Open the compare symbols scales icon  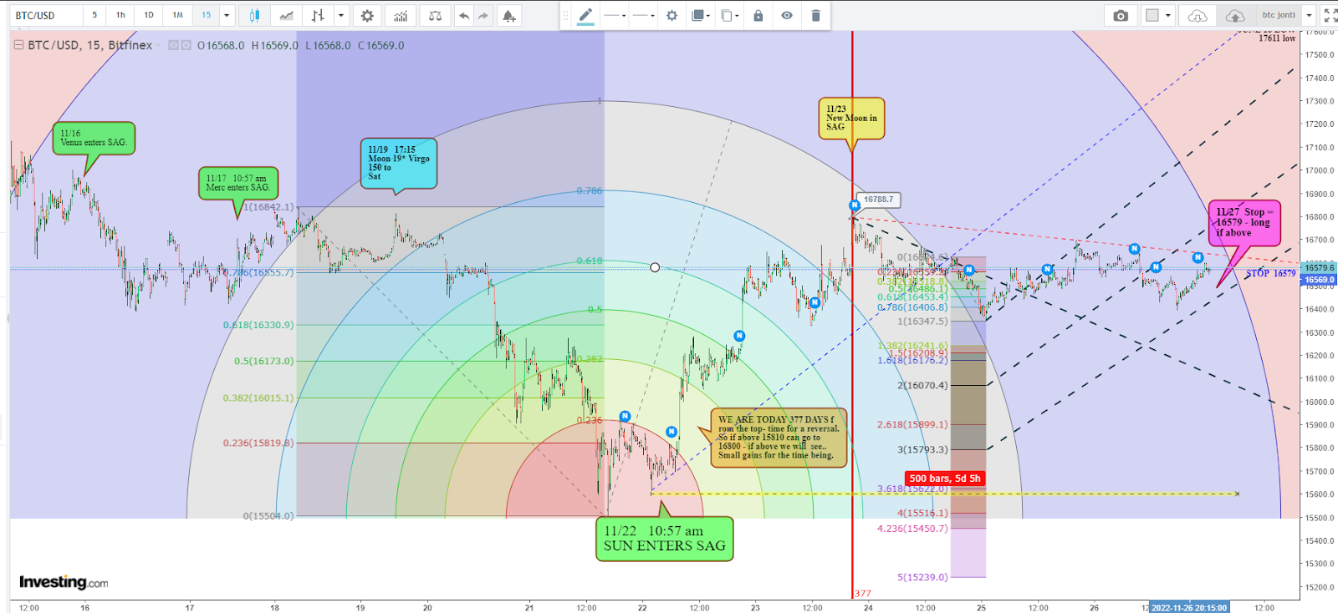435,15
